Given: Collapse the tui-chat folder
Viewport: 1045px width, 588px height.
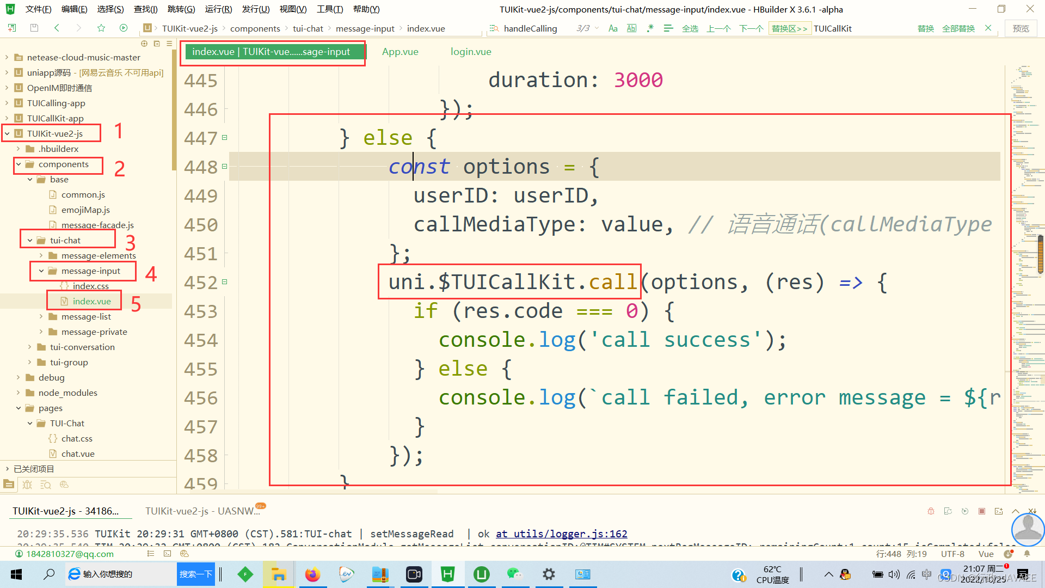Looking at the screenshot, I should click(x=30, y=240).
